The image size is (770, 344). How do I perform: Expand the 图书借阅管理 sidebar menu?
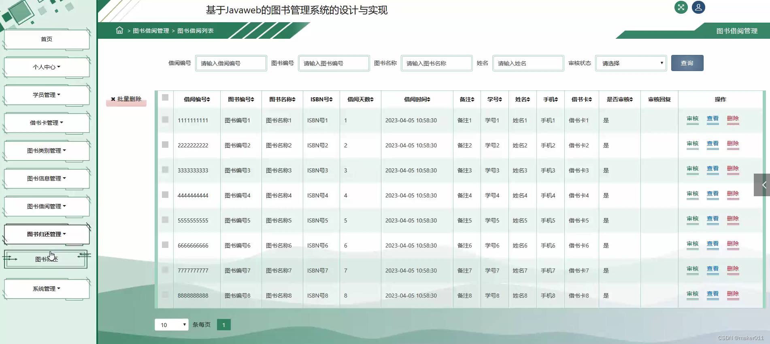pos(47,206)
